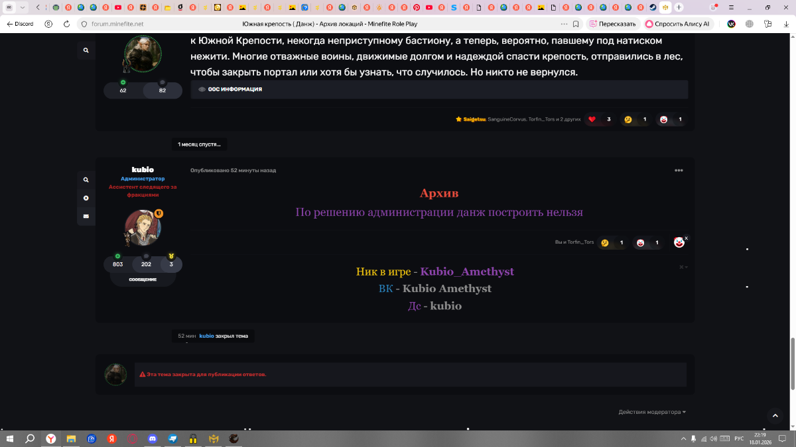The height and width of the screenshot is (447, 796).
Task: Click the Сообщение button under kubio's avatar
Action: point(143,279)
